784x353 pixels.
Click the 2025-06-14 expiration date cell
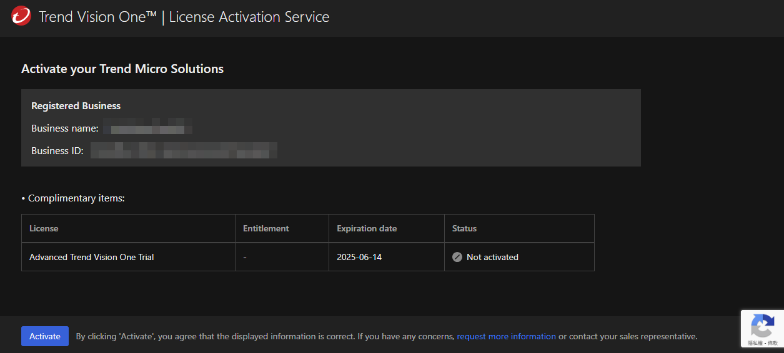pyautogui.click(x=359, y=257)
